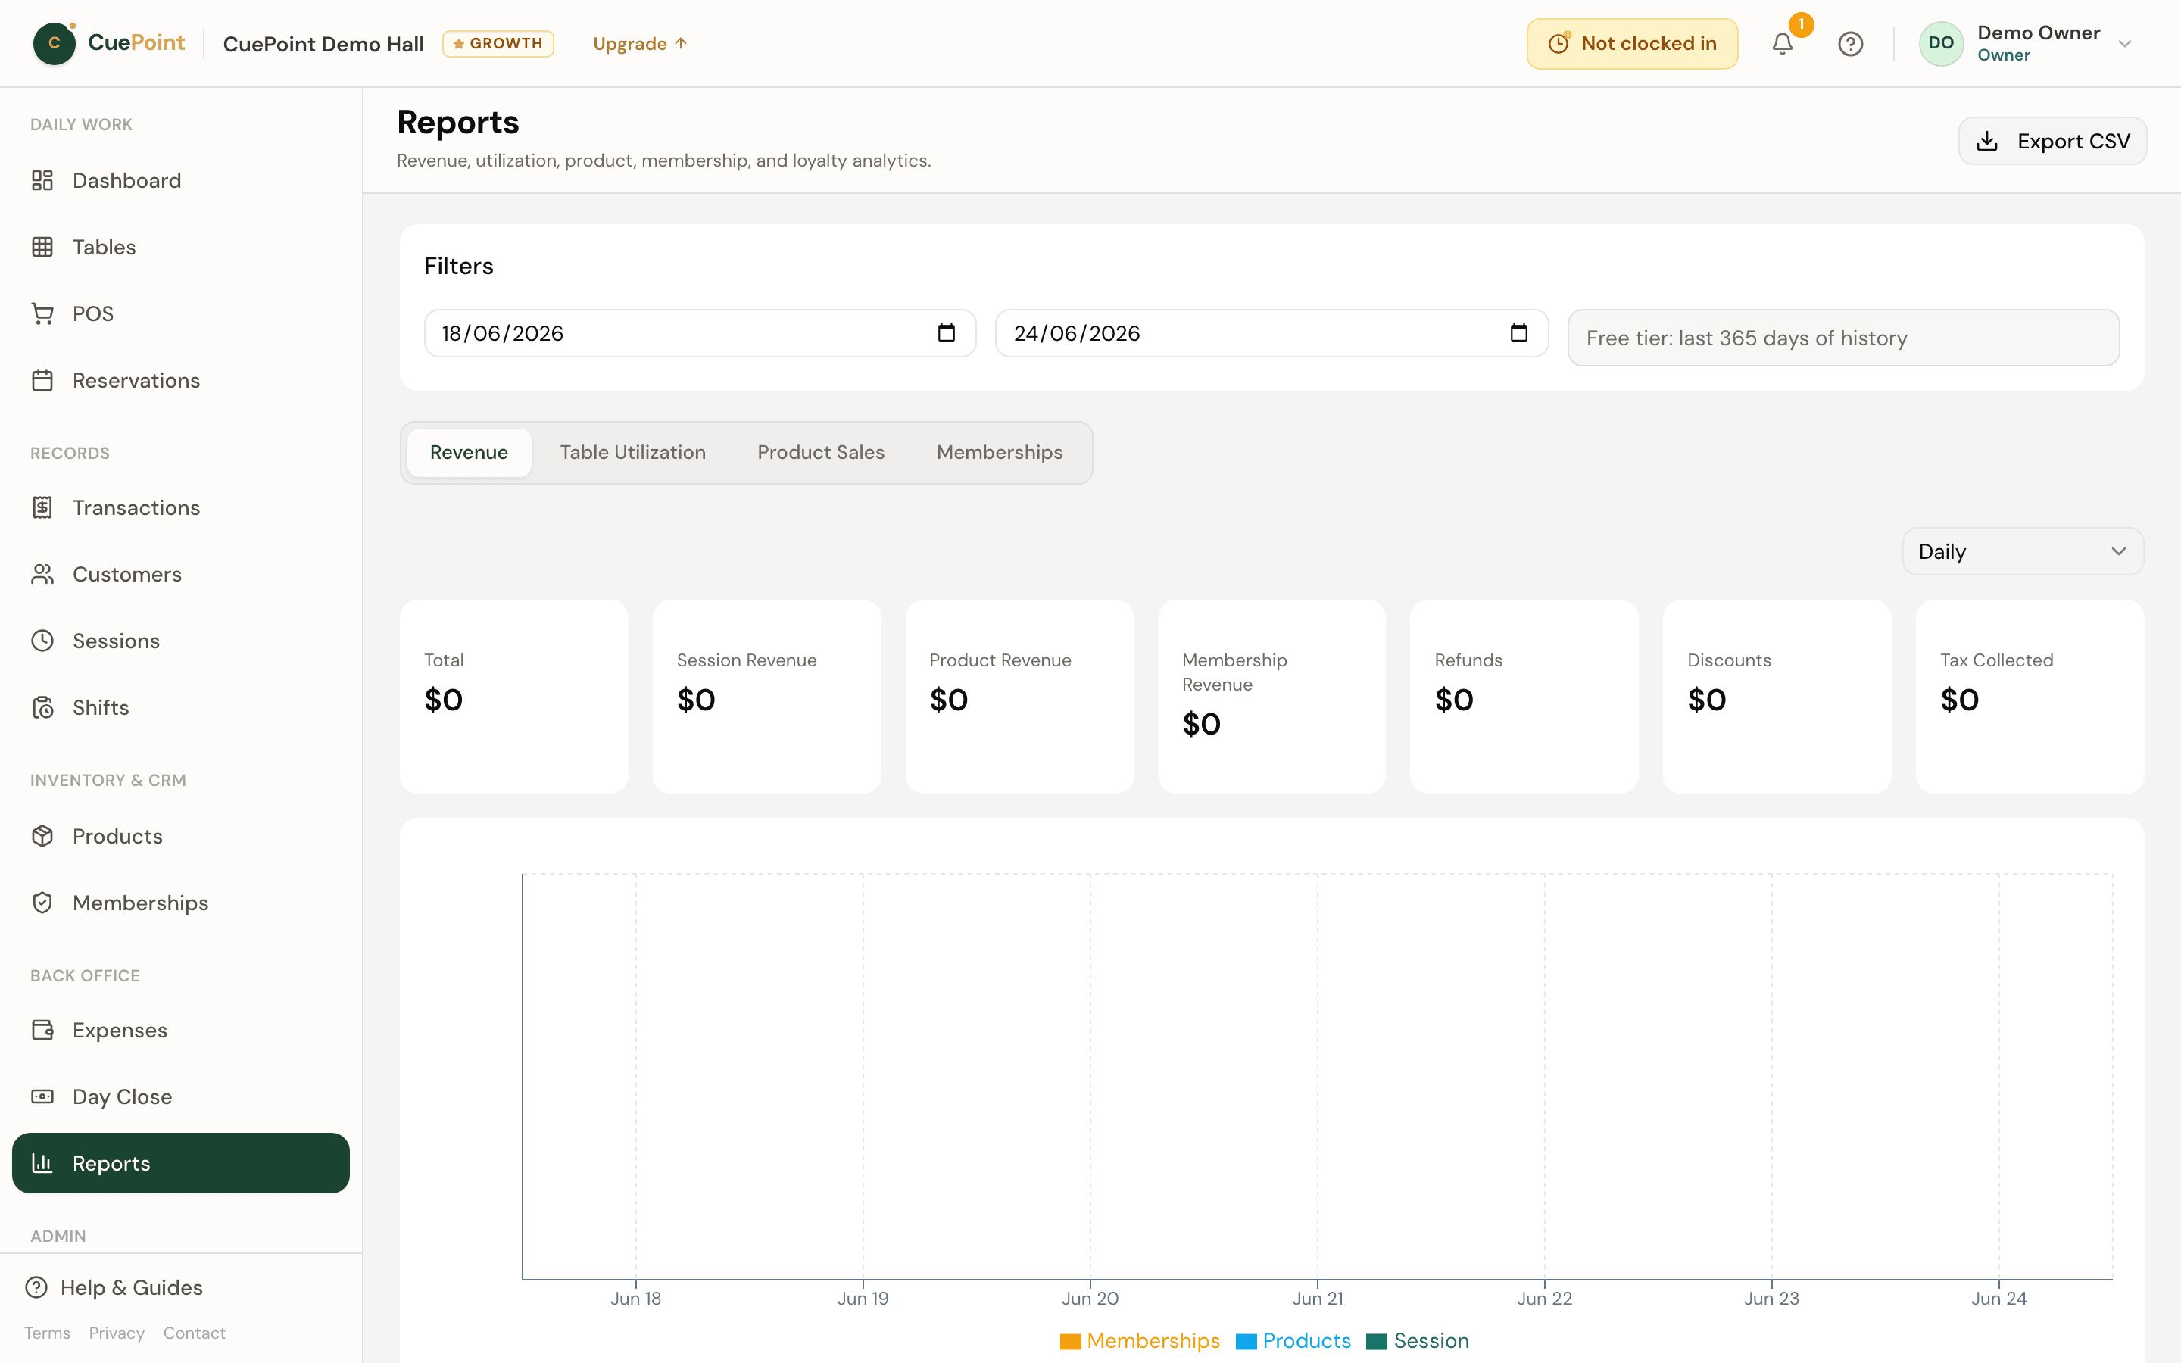Click the Jun 21 axis label
The width and height of the screenshot is (2181, 1363).
pyautogui.click(x=1318, y=1298)
